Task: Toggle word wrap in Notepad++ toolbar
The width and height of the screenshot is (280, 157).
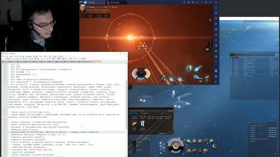Action: (53, 58)
